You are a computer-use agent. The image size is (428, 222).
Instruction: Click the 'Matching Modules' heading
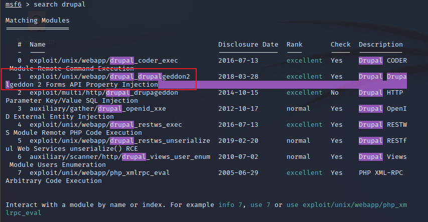pyautogui.click(x=38, y=21)
